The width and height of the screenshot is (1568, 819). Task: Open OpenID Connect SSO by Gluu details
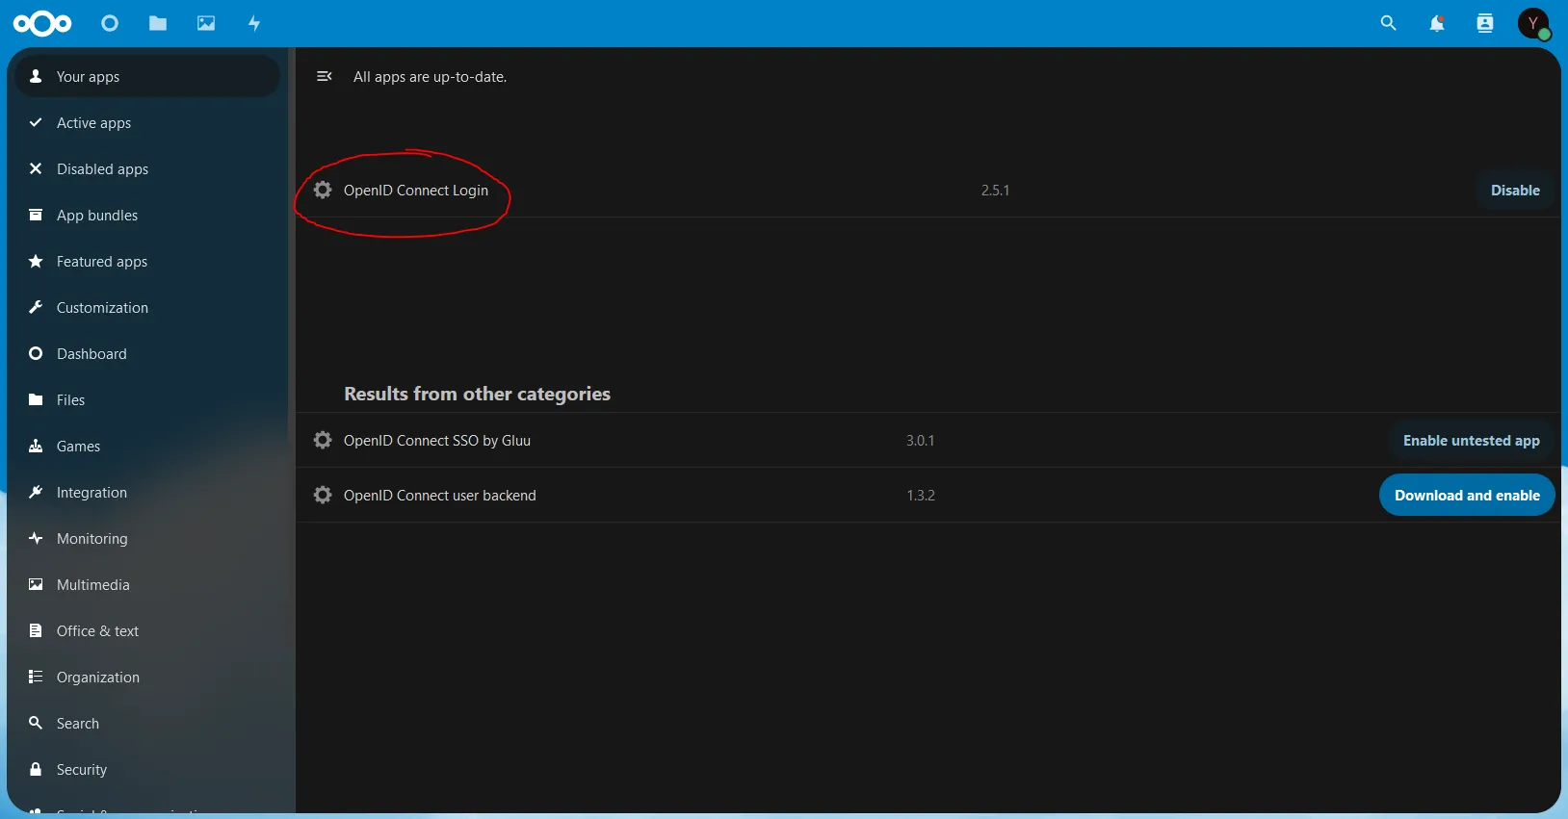437,441
